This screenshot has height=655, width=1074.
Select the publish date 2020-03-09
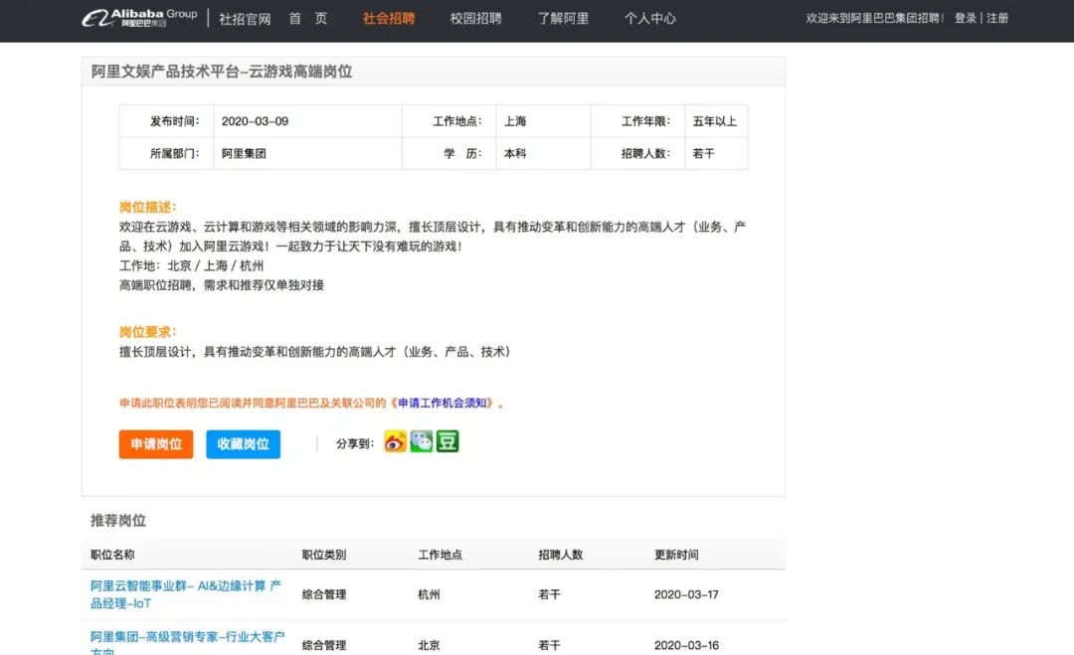(x=255, y=121)
